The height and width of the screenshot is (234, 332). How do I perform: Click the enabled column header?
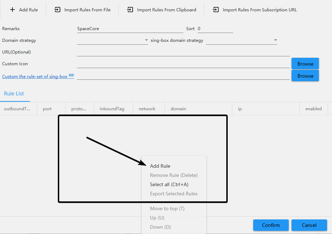coord(313,109)
